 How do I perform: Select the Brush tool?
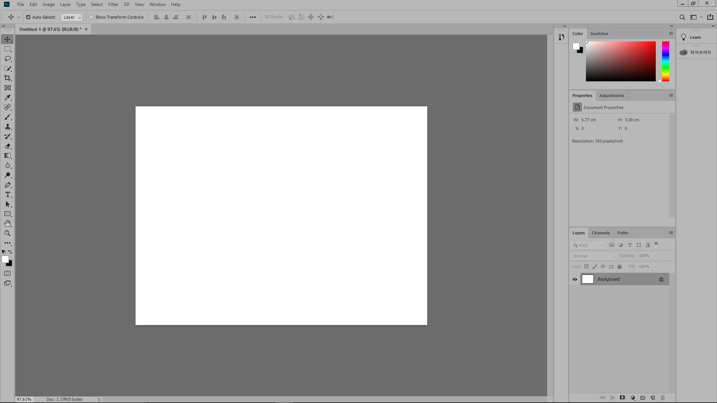(x=7, y=117)
